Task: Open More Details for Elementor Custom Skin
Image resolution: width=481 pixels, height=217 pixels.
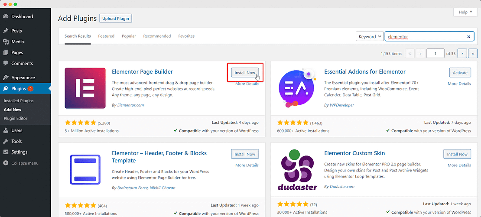Action: (459, 165)
